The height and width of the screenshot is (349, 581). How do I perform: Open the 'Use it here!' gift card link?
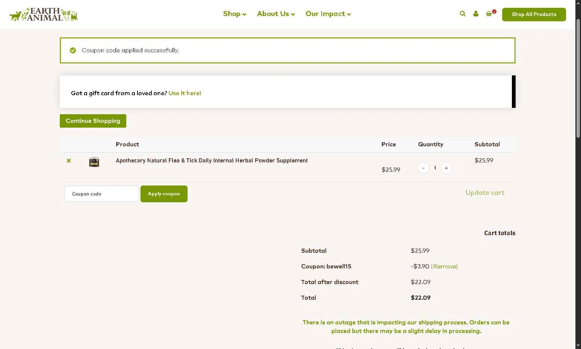(185, 93)
